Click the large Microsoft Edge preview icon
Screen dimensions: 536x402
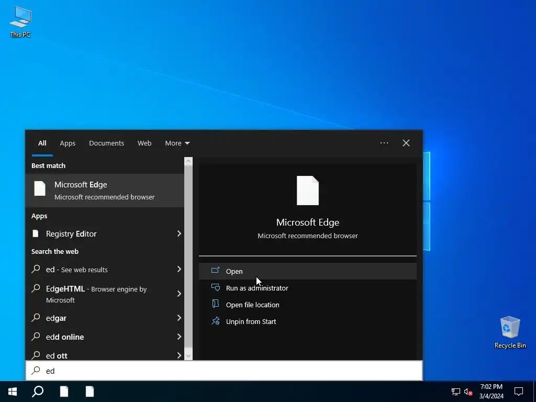[x=308, y=191]
